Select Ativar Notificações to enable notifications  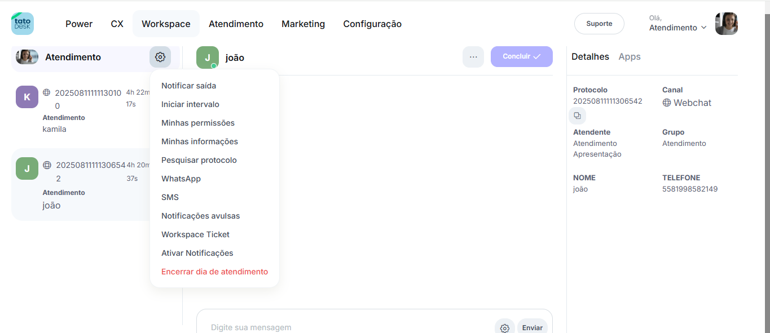coord(197,253)
